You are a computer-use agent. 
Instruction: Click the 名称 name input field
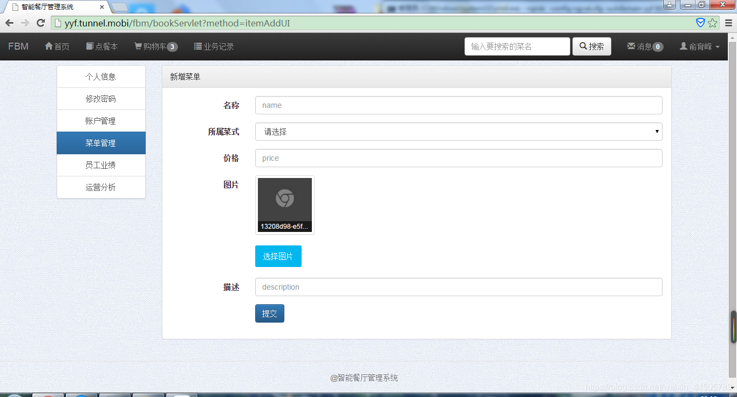pos(459,105)
